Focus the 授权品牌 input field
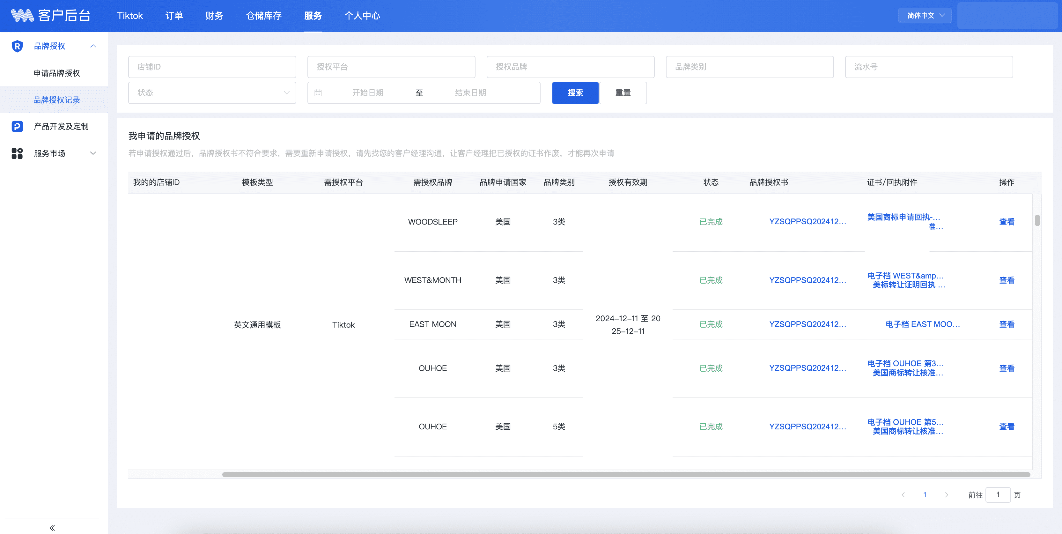Screen dimensions: 1062x534 pos(571,67)
